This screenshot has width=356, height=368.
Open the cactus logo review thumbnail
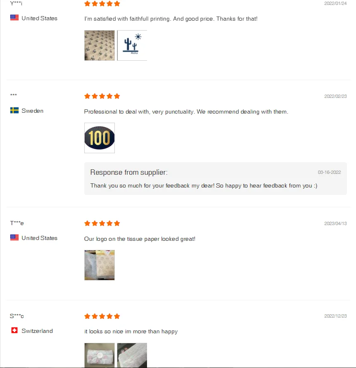[x=132, y=45]
